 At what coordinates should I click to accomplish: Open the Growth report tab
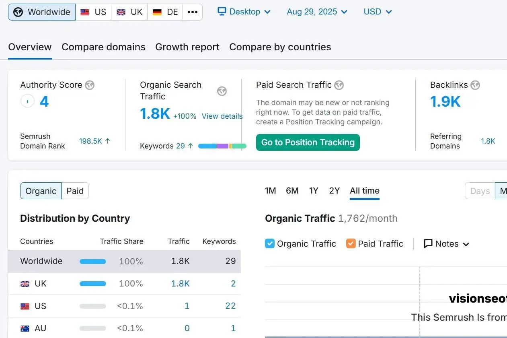[187, 47]
